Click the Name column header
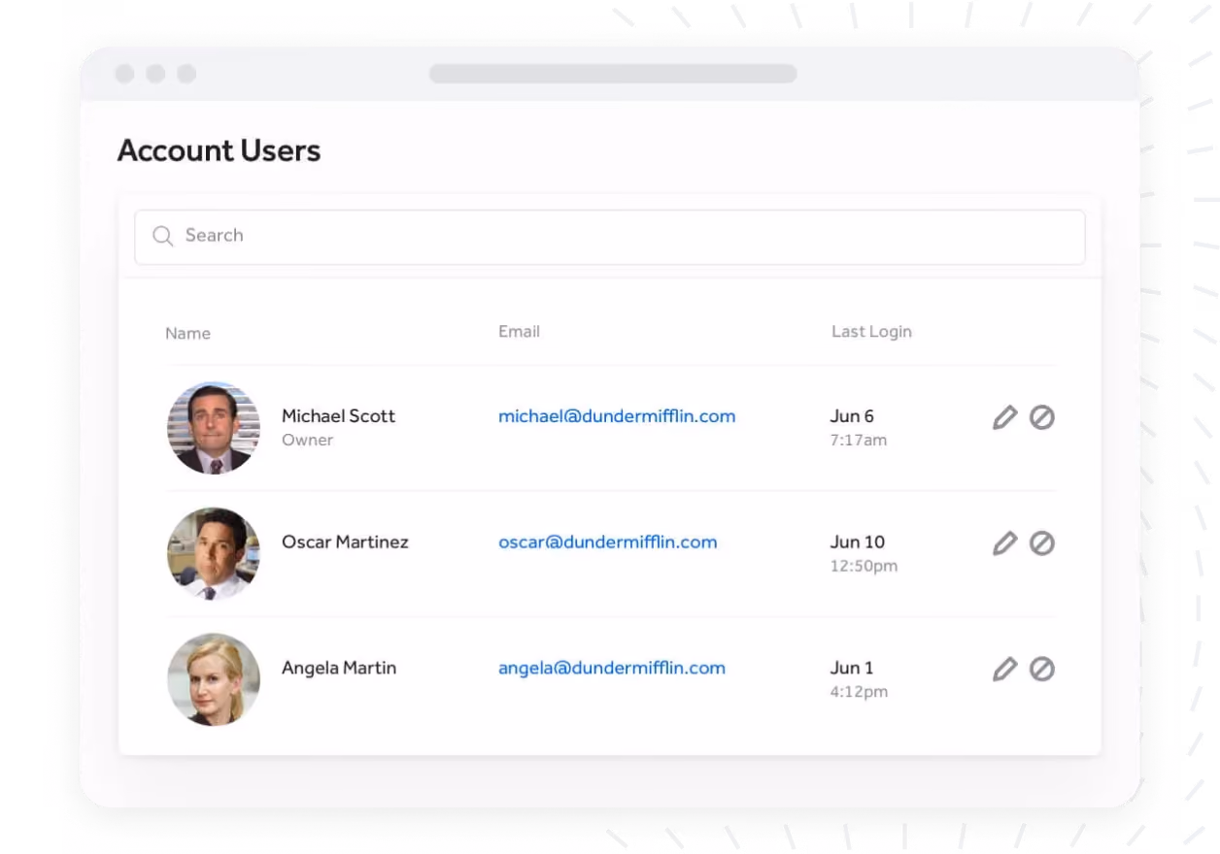This screenshot has height=854, width=1220. (187, 333)
